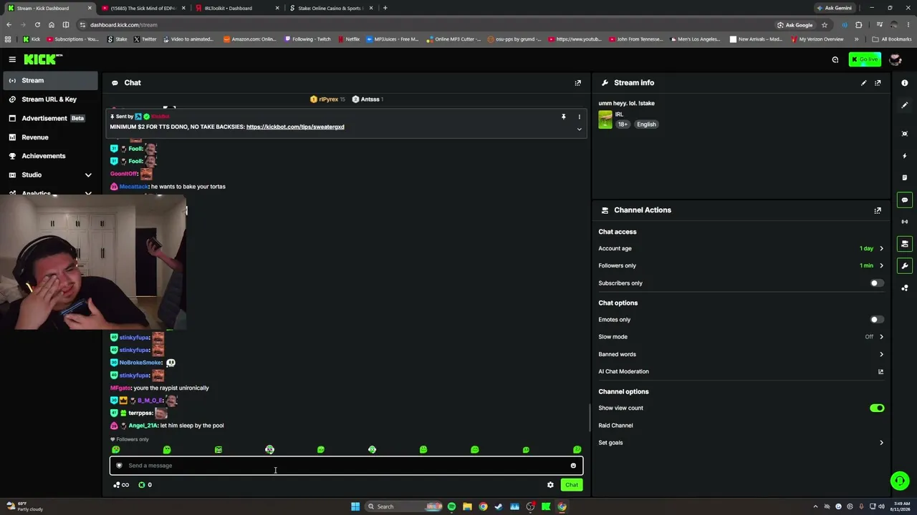Open the search icon beside Go live
This screenshot has width=917, height=515.
pyautogui.click(x=835, y=59)
